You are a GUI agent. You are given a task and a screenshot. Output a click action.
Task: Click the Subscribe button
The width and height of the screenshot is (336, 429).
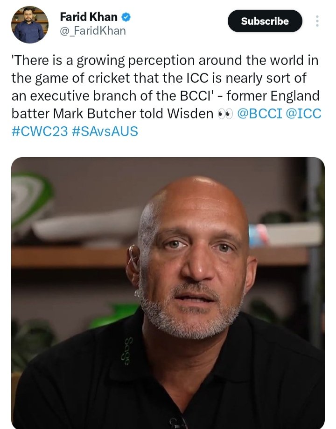coord(265,21)
